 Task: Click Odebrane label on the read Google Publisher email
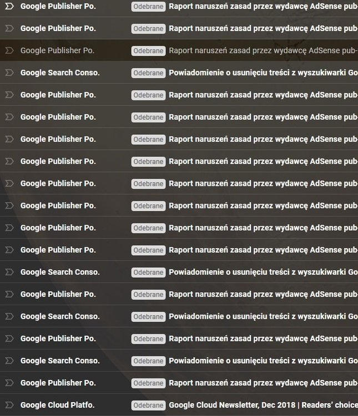coord(148,50)
